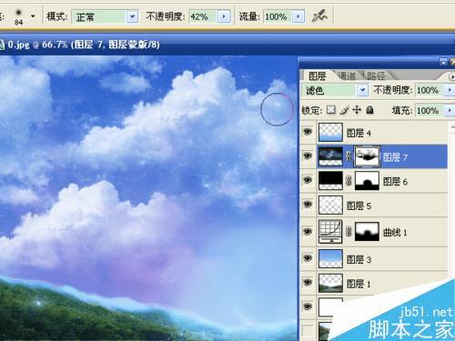This screenshot has width=455, height=341.
Task: Click the layer name 图层 3
Action: 359,259
